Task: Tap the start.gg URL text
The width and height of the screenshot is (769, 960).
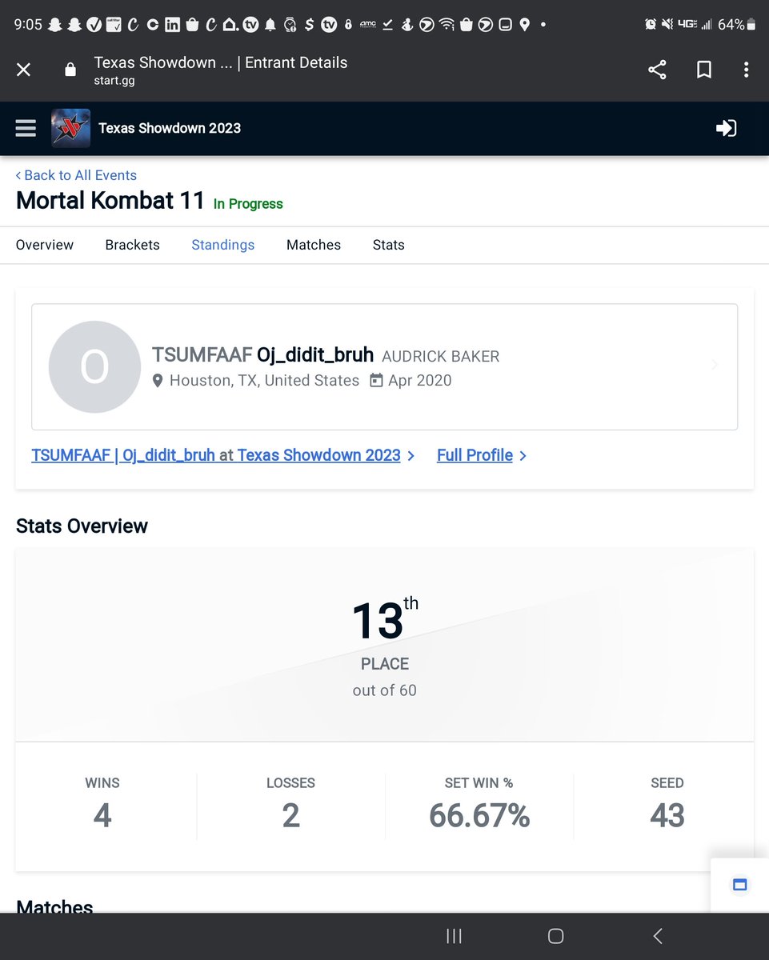Action: (114, 81)
